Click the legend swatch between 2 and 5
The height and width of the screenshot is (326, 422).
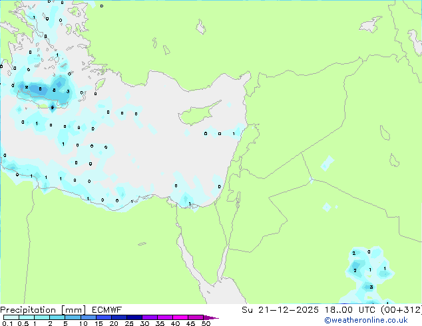click(x=57, y=317)
